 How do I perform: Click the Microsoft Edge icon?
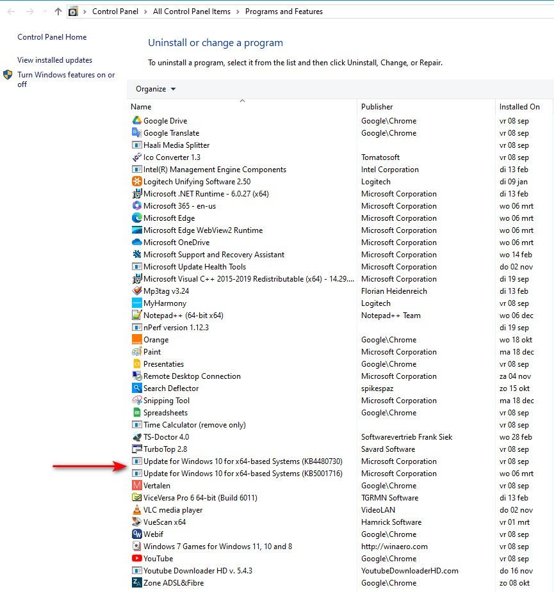click(136, 218)
